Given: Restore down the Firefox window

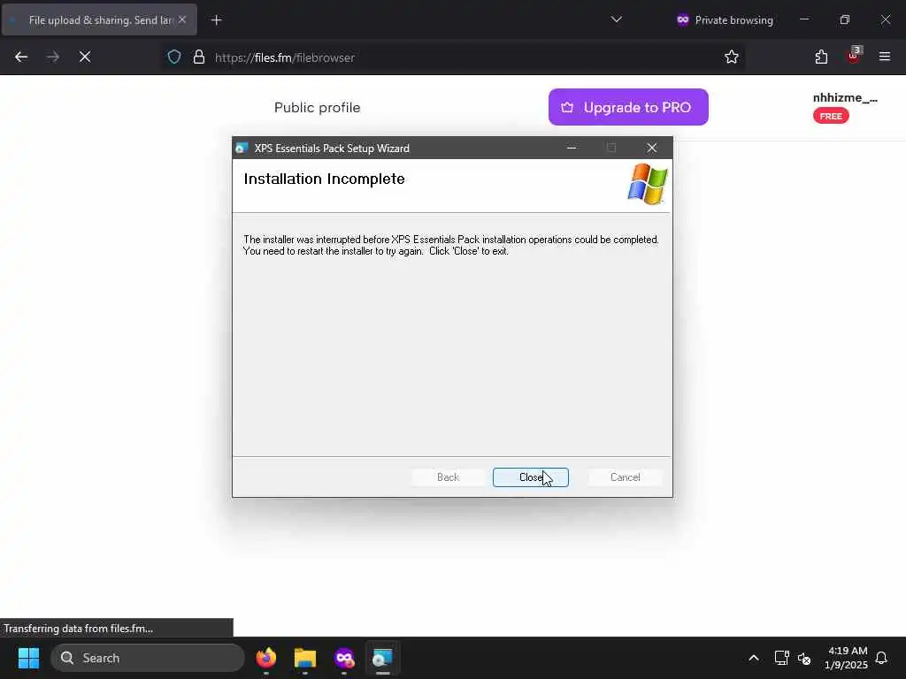Looking at the screenshot, I should [845, 19].
